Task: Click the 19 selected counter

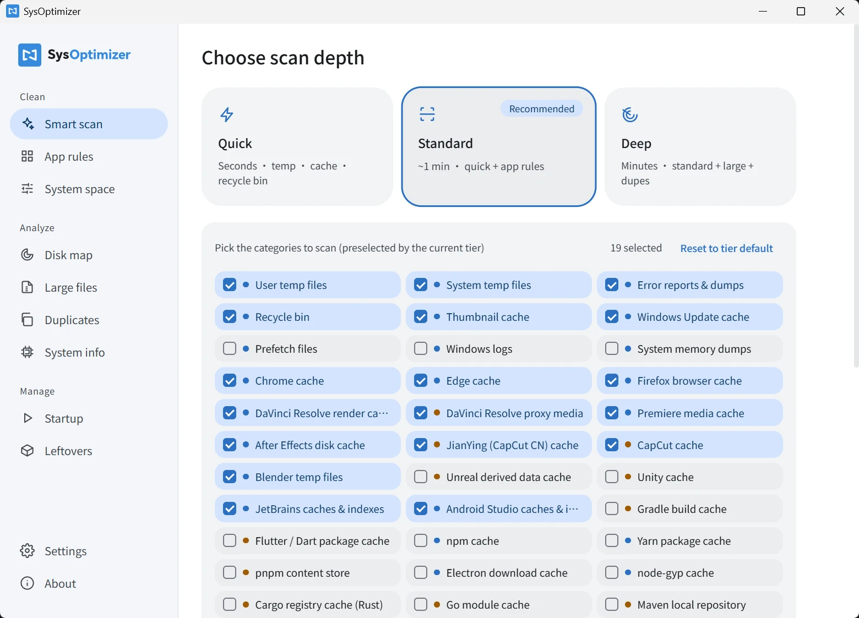Action: 636,248
